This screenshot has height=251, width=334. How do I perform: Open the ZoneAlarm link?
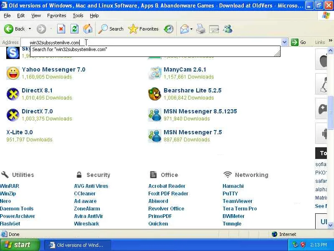pos(87,208)
